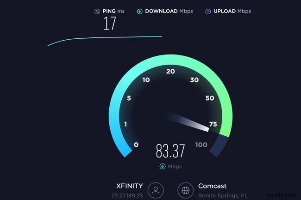Screen dimensions: 301x200
Task: Click the download arrow icon at top
Action: click(x=139, y=12)
